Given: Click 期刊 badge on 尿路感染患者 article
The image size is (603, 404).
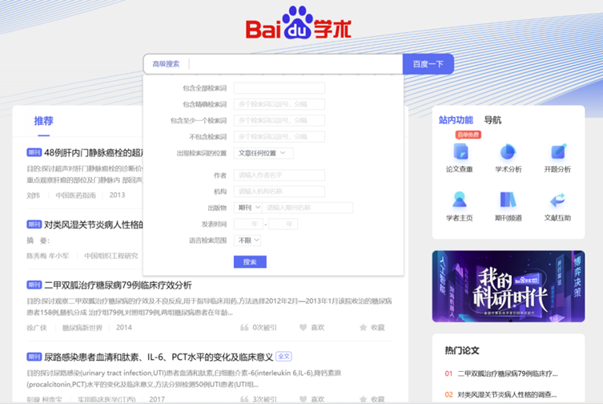Looking at the screenshot, I should point(34,357).
